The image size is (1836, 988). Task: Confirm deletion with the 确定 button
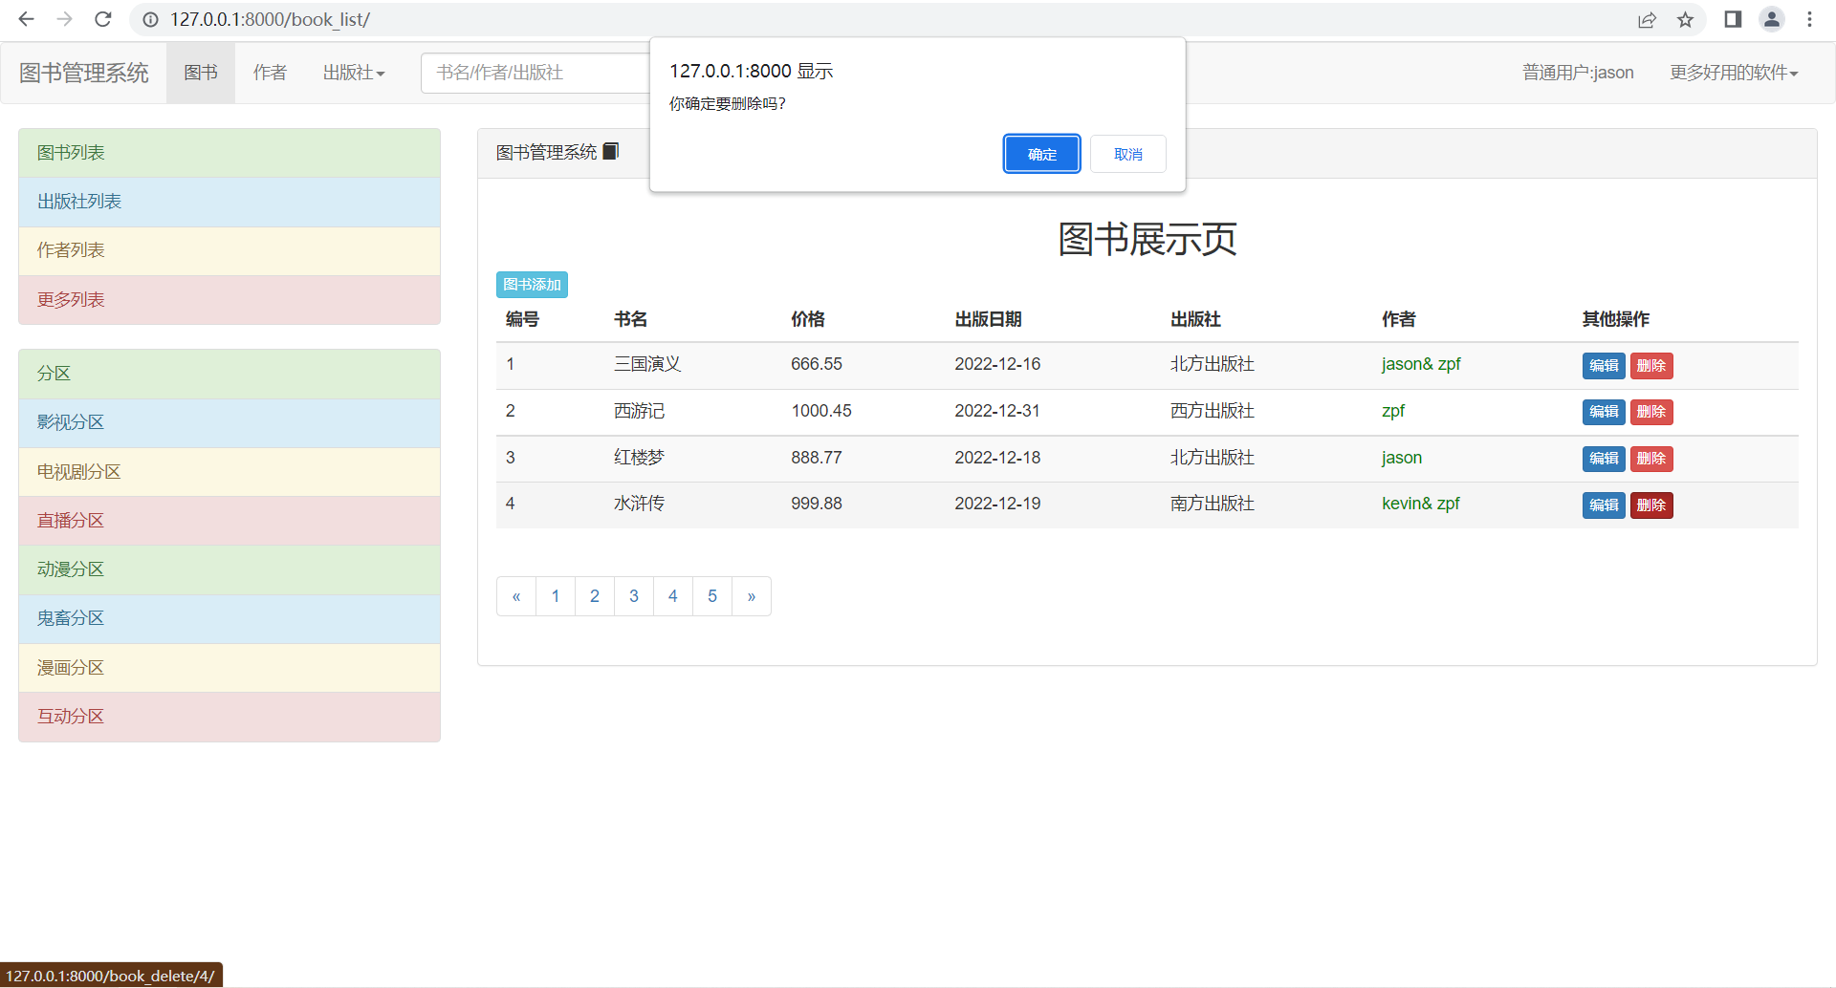click(1041, 154)
